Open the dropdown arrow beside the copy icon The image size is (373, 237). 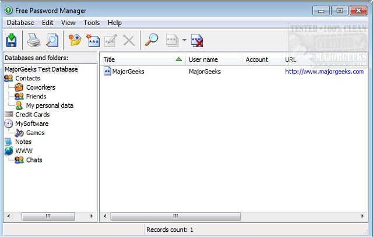184,40
